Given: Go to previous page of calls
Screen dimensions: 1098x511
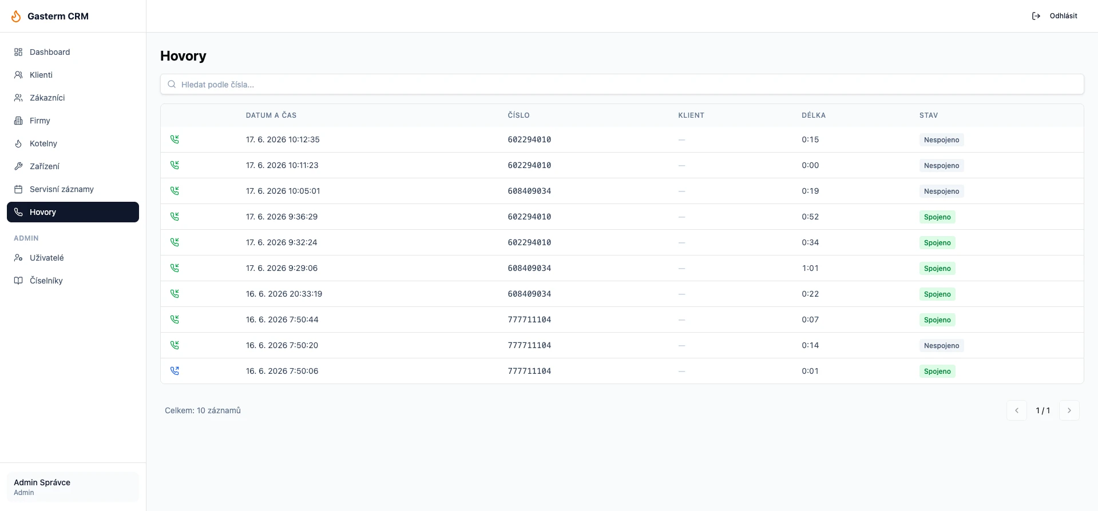Looking at the screenshot, I should click(x=1017, y=410).
